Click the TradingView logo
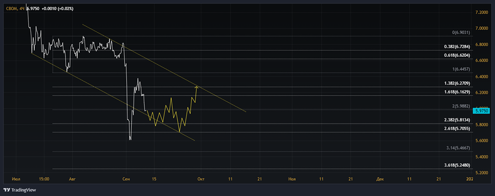 coord(20,190)
